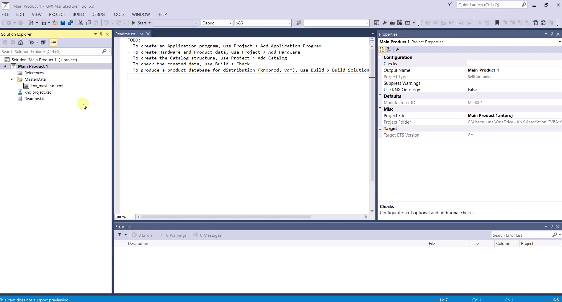The height and width of the screenshot is (302, 562).
Task: Open the TOOLS menu
Action: point(118,14)
